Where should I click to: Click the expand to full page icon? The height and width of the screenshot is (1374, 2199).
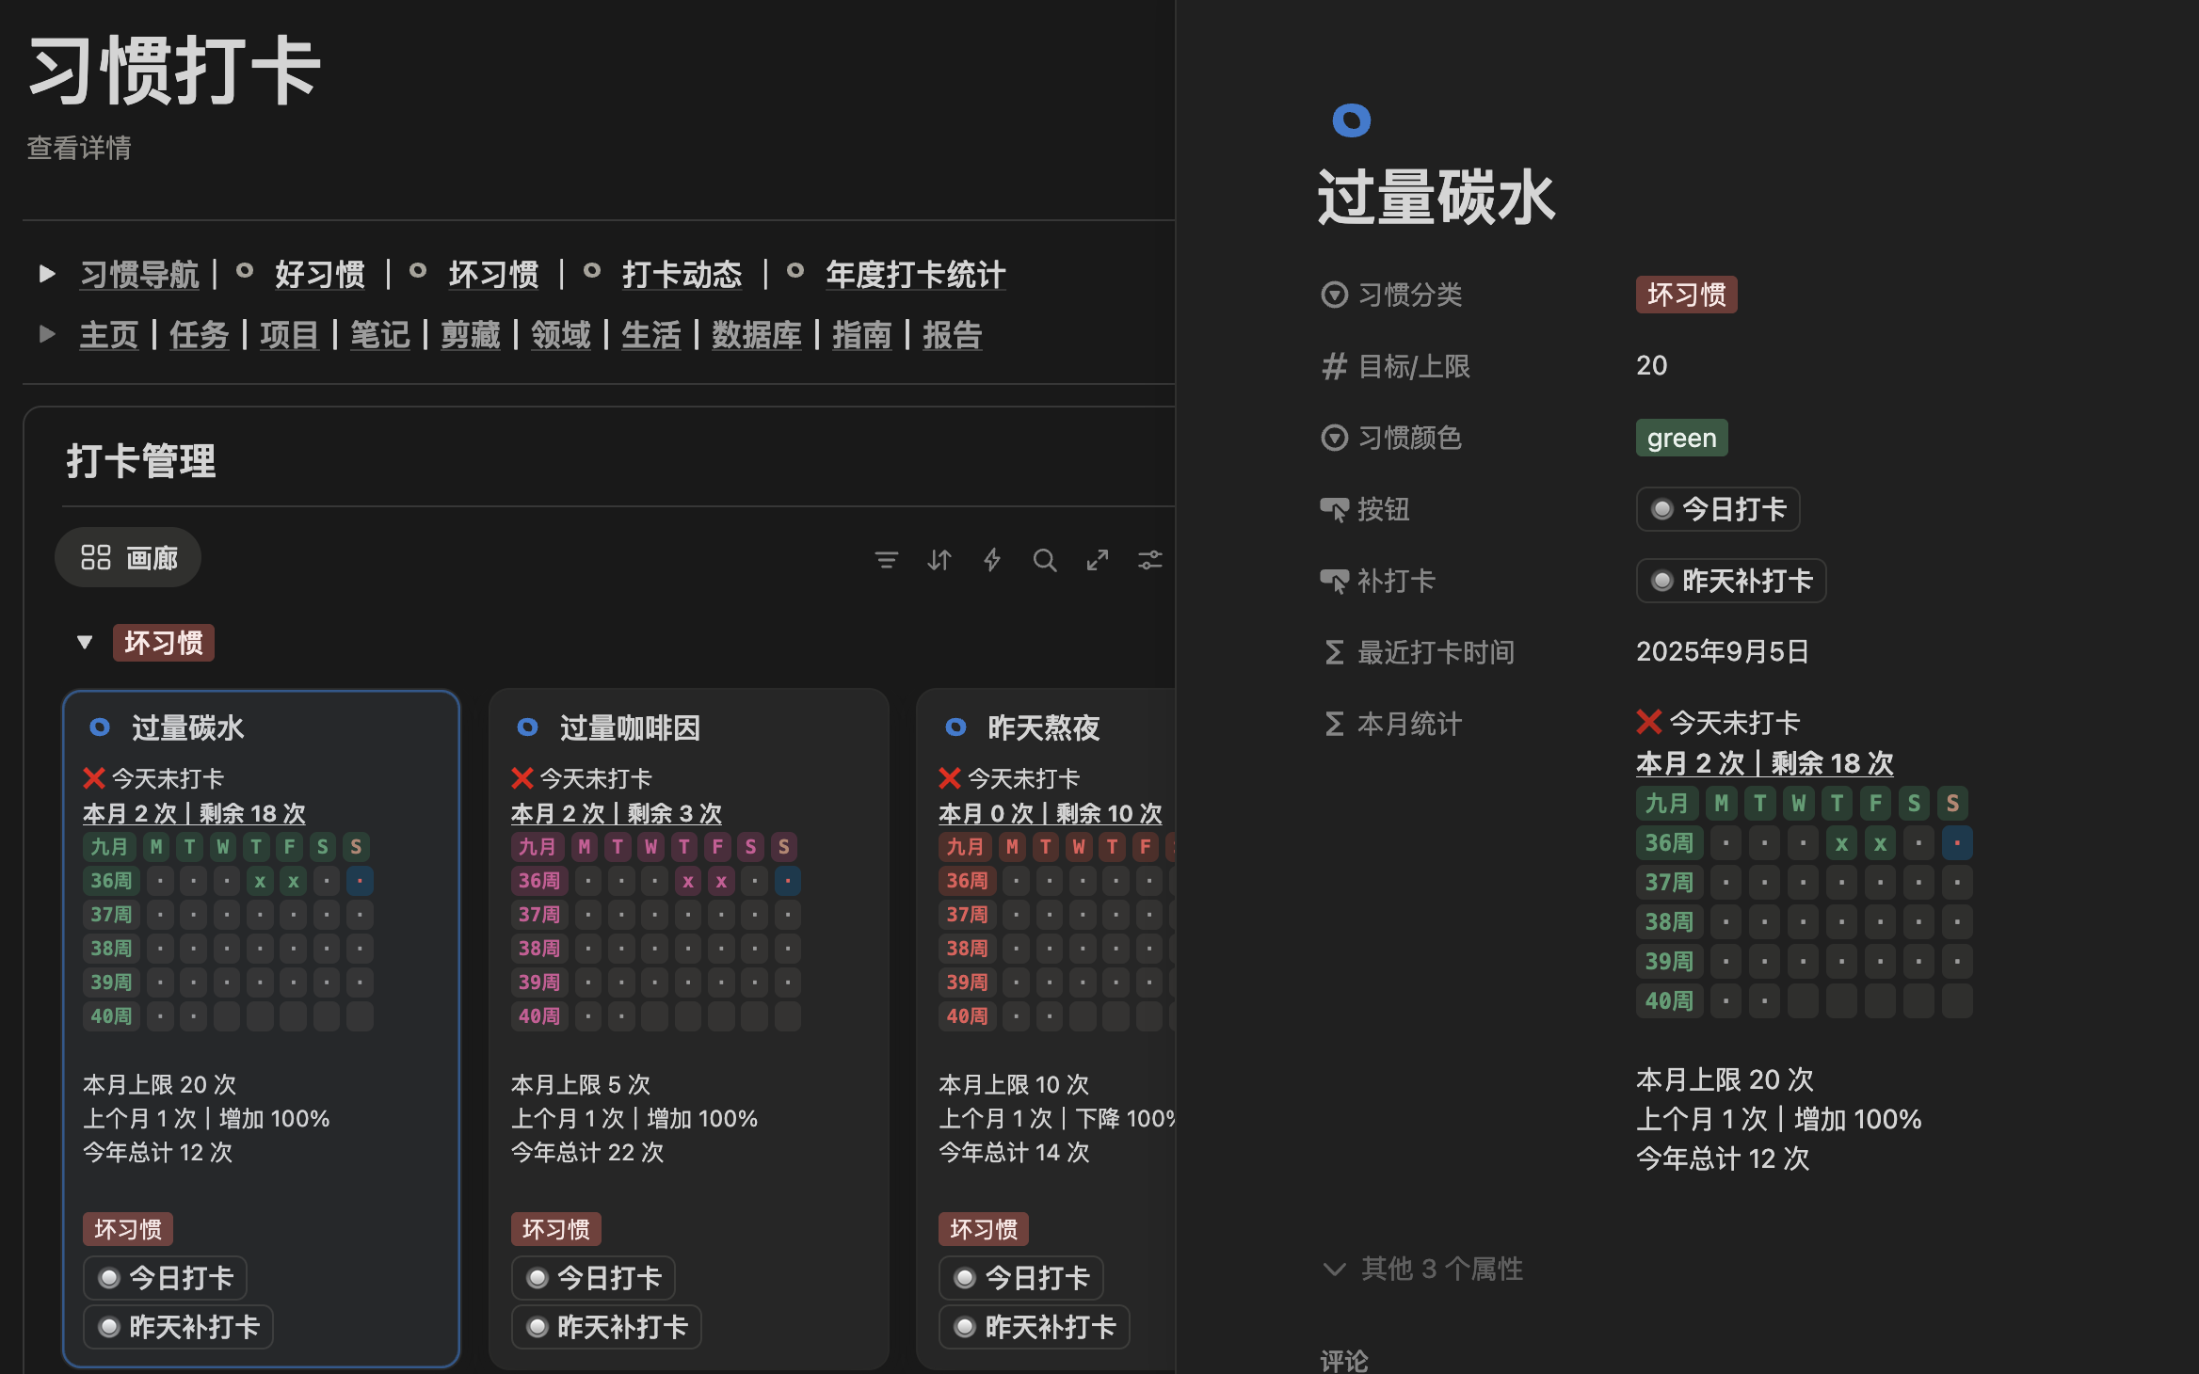(x=1098, y=560)
